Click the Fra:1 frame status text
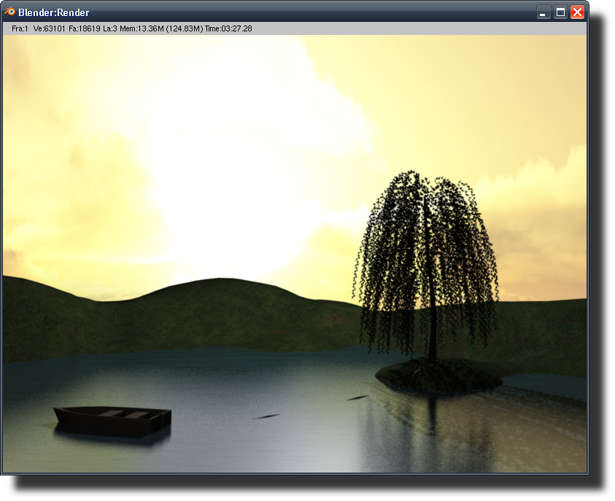This screenshot has height=501, width=615. click(20, 28)
